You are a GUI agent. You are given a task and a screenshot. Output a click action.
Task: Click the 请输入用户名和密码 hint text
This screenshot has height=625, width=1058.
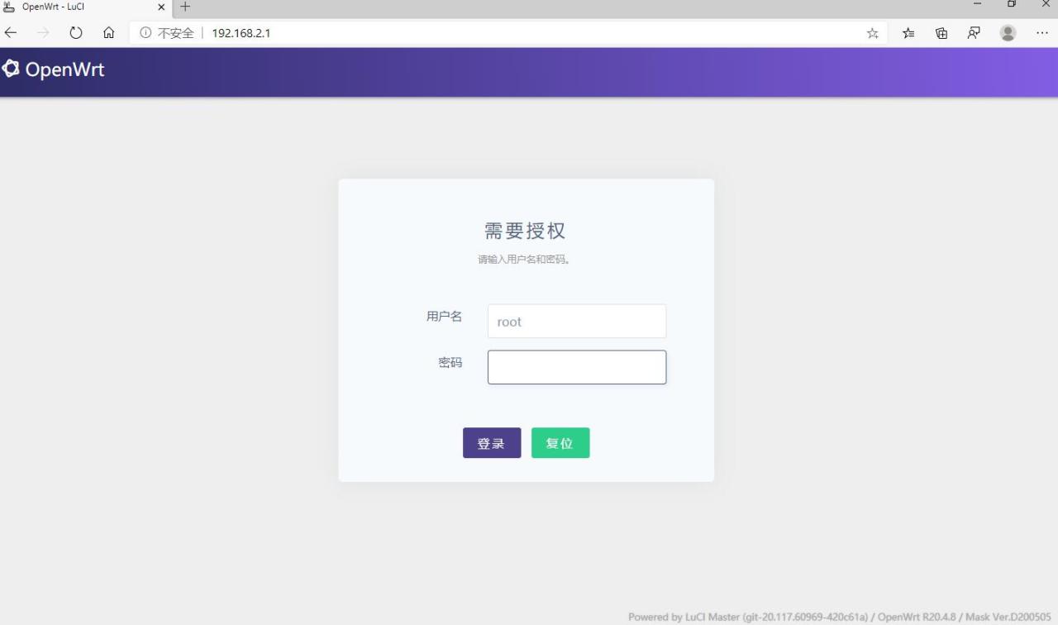pyautogui.click(x=525, y=260)
